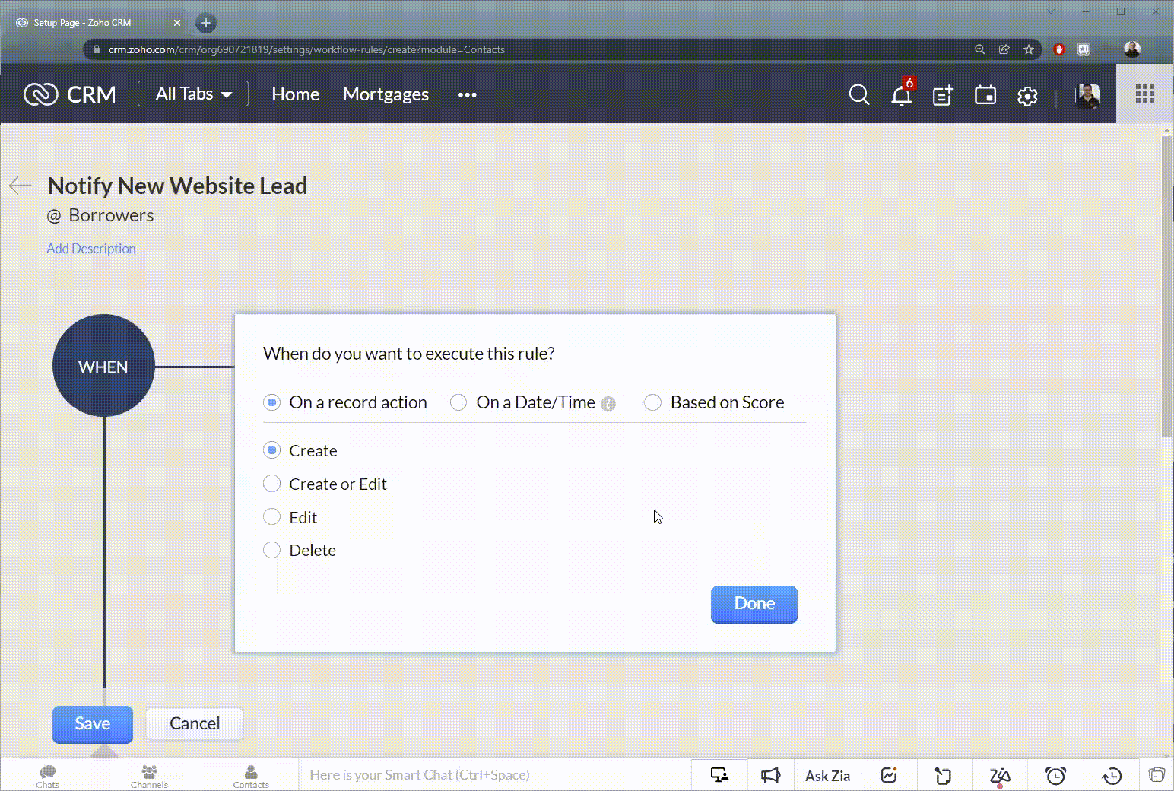The image size is (1174, 791).
Task: Select the On a Date/Time radio option
Action: coord(458,402)
